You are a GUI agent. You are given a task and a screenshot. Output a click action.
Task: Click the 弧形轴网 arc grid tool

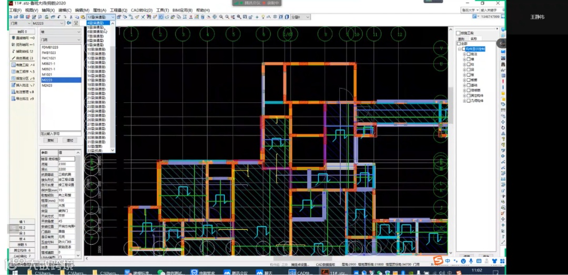click(23, 45)
